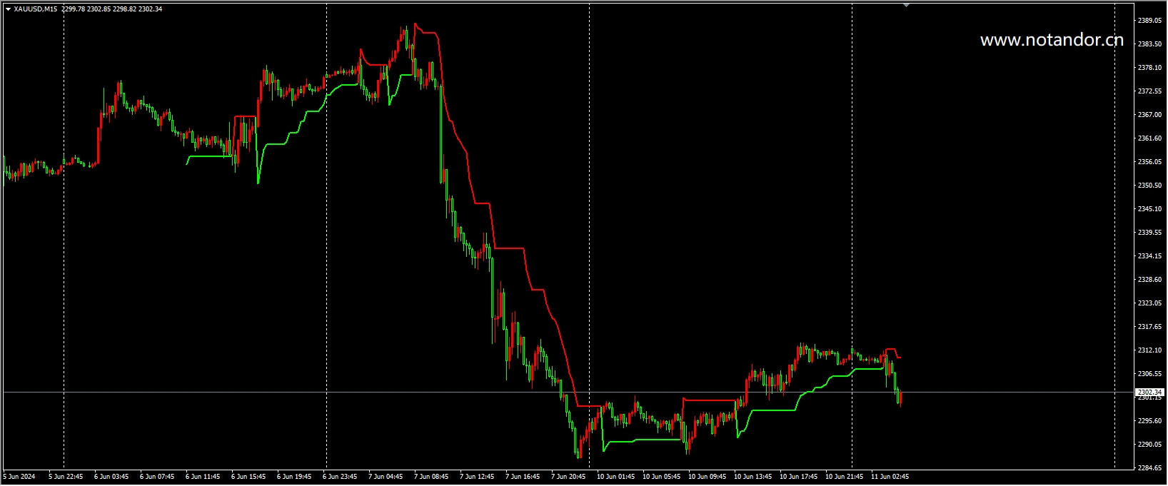Click price scale value 2372.55

pos(1149,91)
